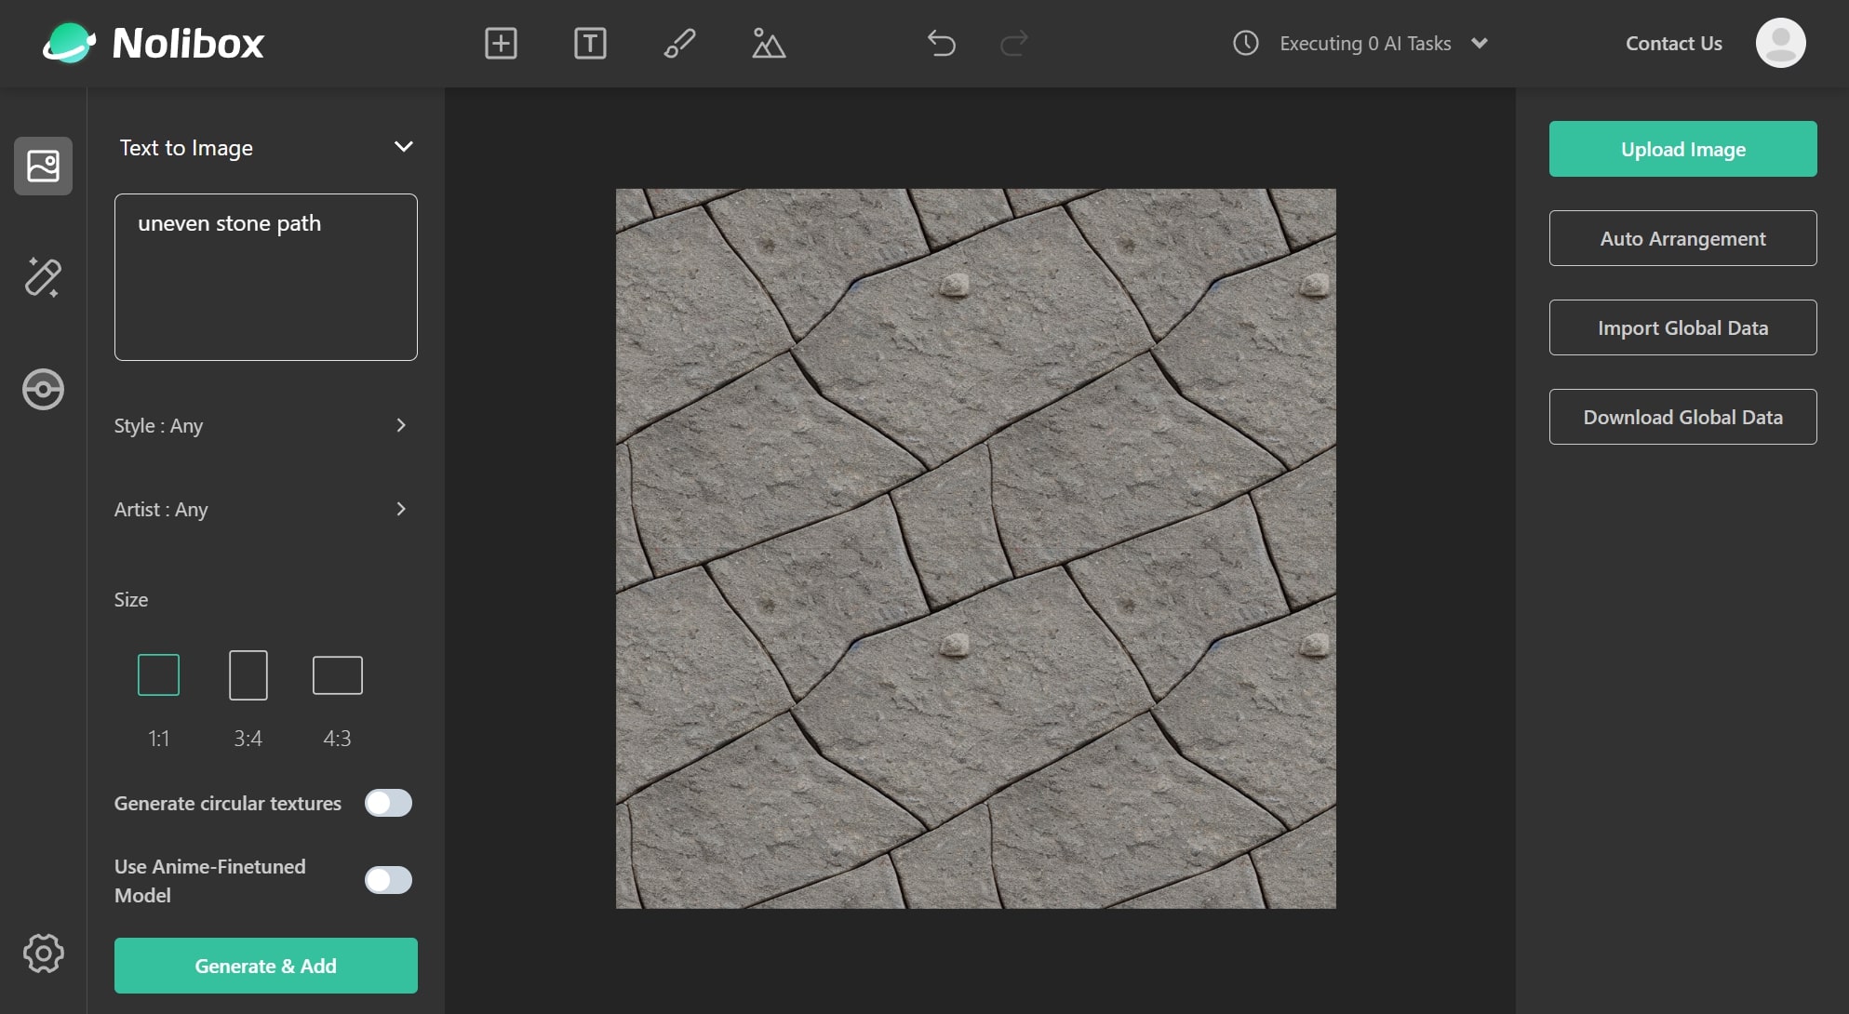
Task: Open the Contact Us link
Action: click(1673, 44)
